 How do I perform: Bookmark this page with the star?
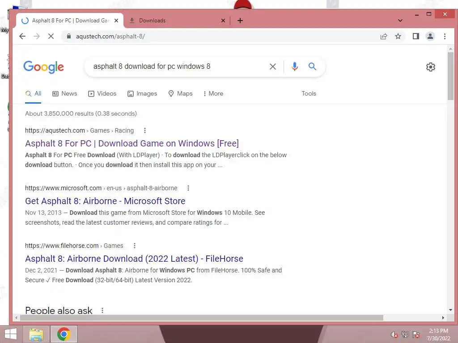pos(398,36)
